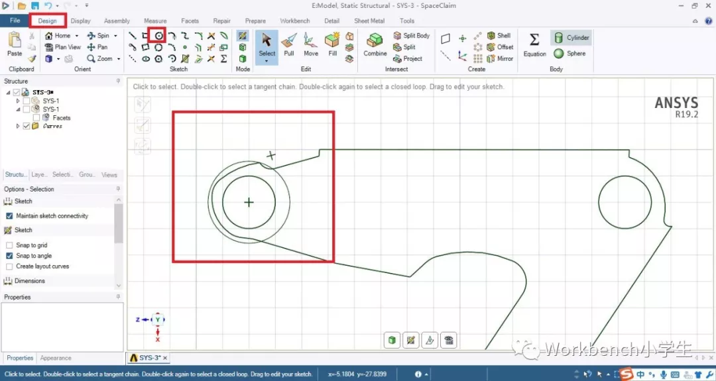The height and width of the screenshot is (381, 716).
Task: Expand the Curves tree node
Action: coord(18,126)
